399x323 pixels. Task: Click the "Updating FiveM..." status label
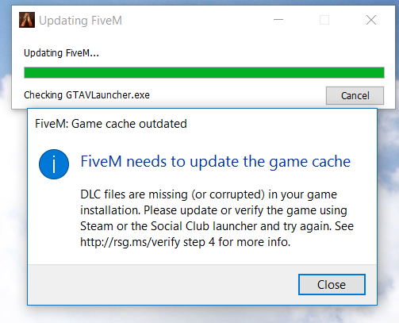[x=61, y=53]
